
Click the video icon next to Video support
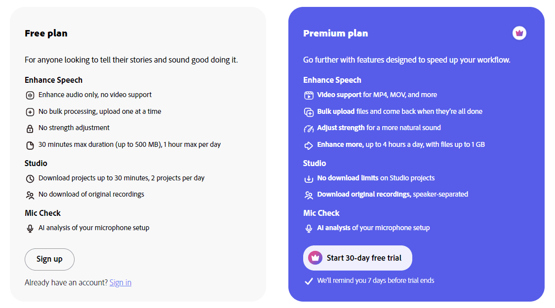tap(309, 95)
